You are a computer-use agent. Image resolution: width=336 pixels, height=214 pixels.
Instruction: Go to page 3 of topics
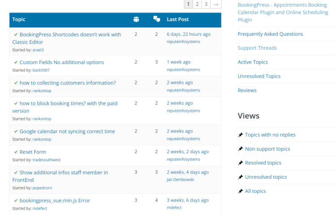206,4
